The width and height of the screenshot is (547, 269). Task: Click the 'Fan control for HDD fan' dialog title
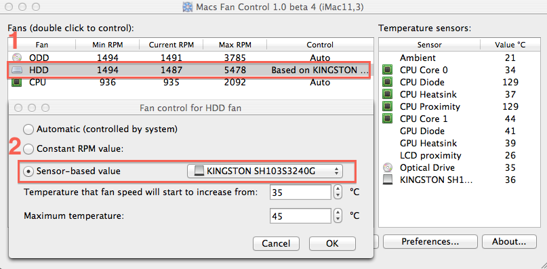(190, 108)
